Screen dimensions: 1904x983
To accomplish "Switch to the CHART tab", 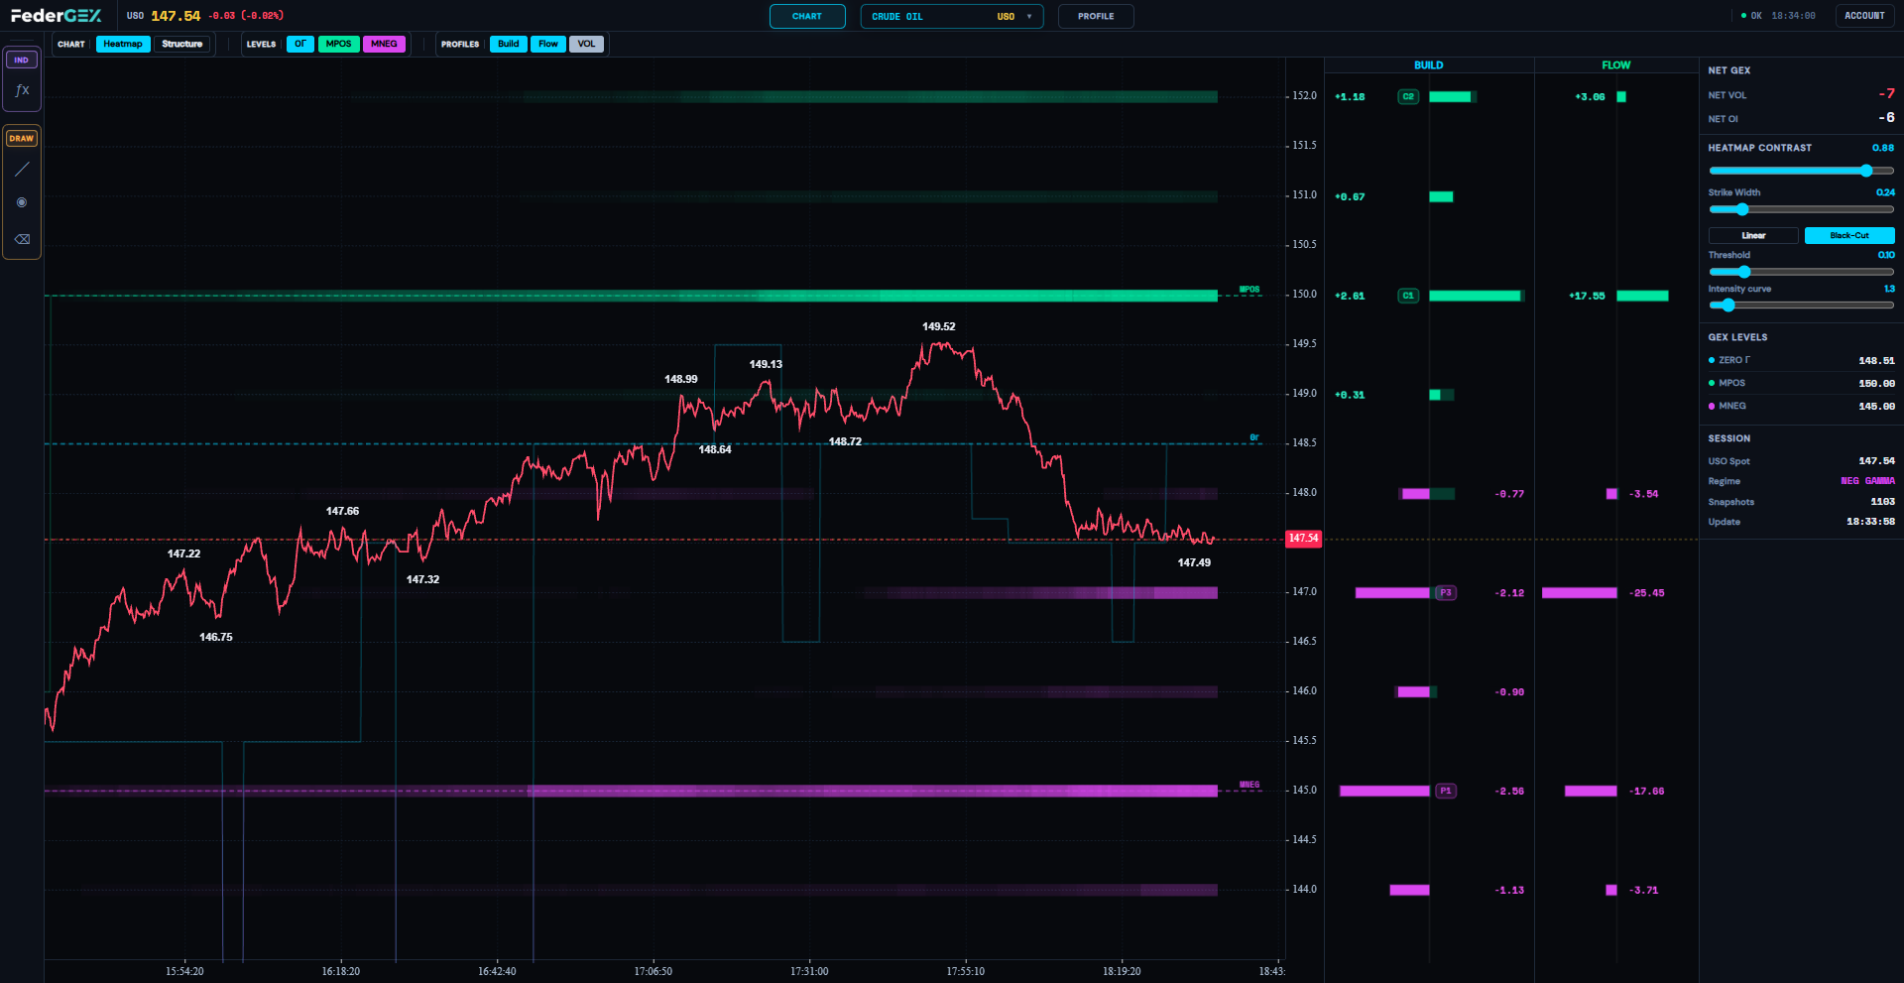I will (x=807, y=17).
